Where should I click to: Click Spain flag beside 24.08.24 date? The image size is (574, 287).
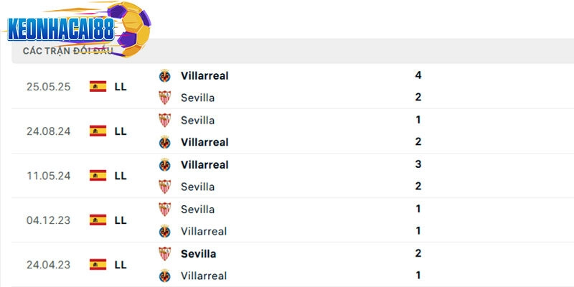[98, 131]
